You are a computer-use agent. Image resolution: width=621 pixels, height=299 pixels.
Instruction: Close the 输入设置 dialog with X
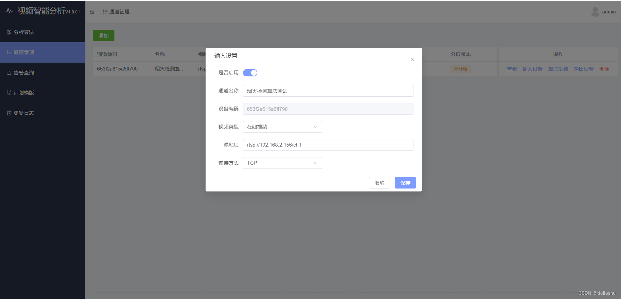click(412, 59)
